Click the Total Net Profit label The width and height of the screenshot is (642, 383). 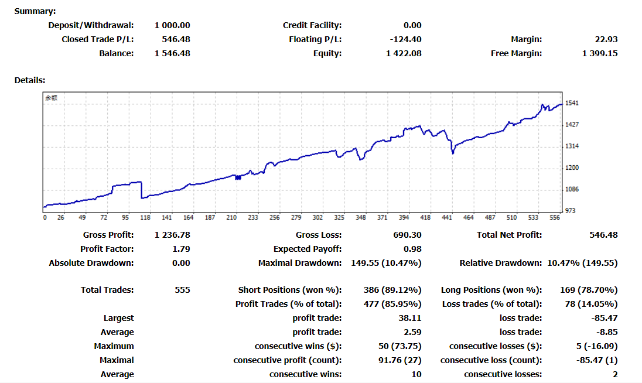point(509,235)
